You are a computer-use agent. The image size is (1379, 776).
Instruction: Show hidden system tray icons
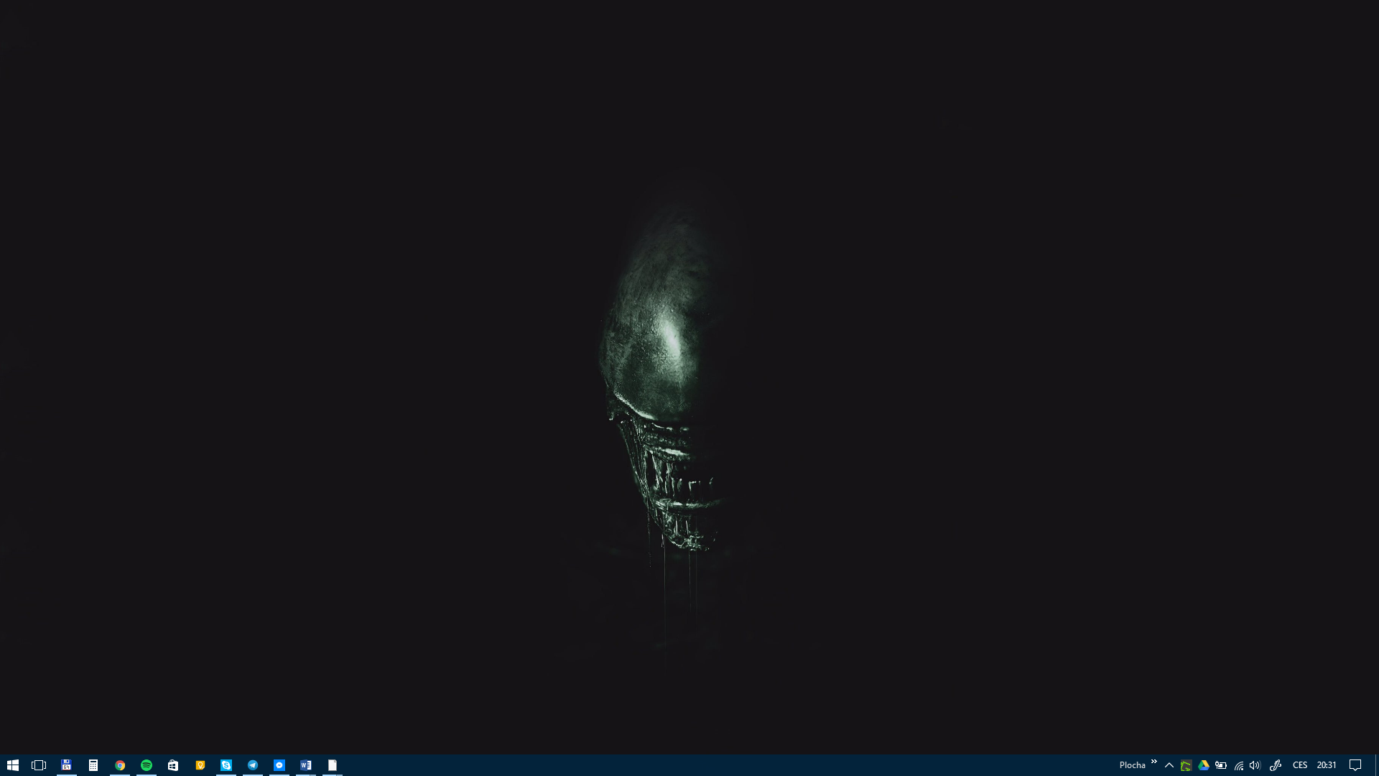1169,765
